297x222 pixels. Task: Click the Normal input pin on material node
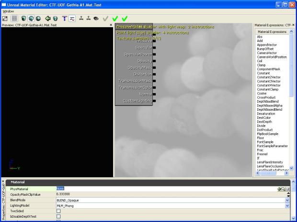click(154, 95)
